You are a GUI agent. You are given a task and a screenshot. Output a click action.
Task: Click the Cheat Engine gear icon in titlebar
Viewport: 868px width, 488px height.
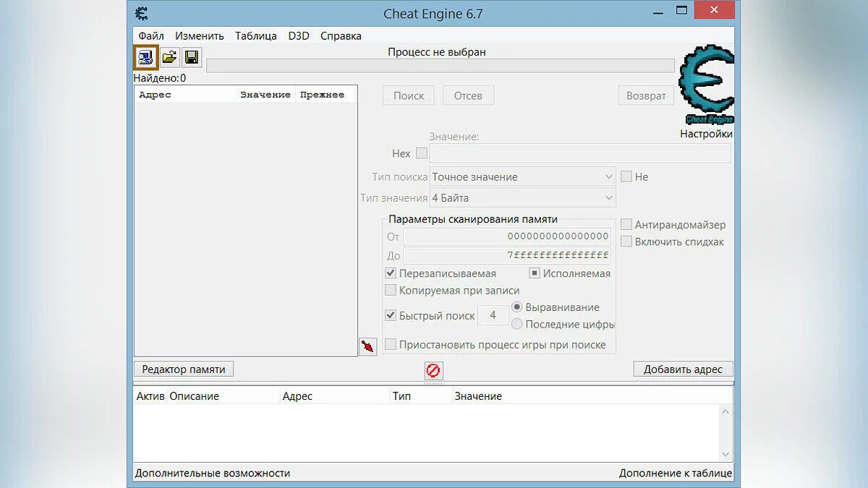click(142, 13)
